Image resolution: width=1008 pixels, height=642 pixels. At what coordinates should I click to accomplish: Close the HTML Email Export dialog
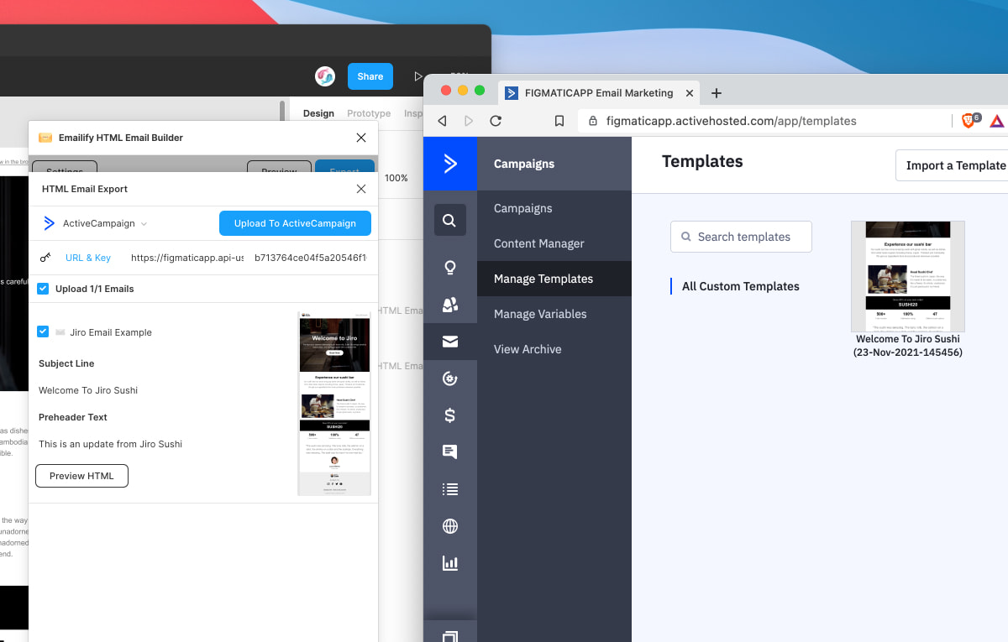(361, 189)
